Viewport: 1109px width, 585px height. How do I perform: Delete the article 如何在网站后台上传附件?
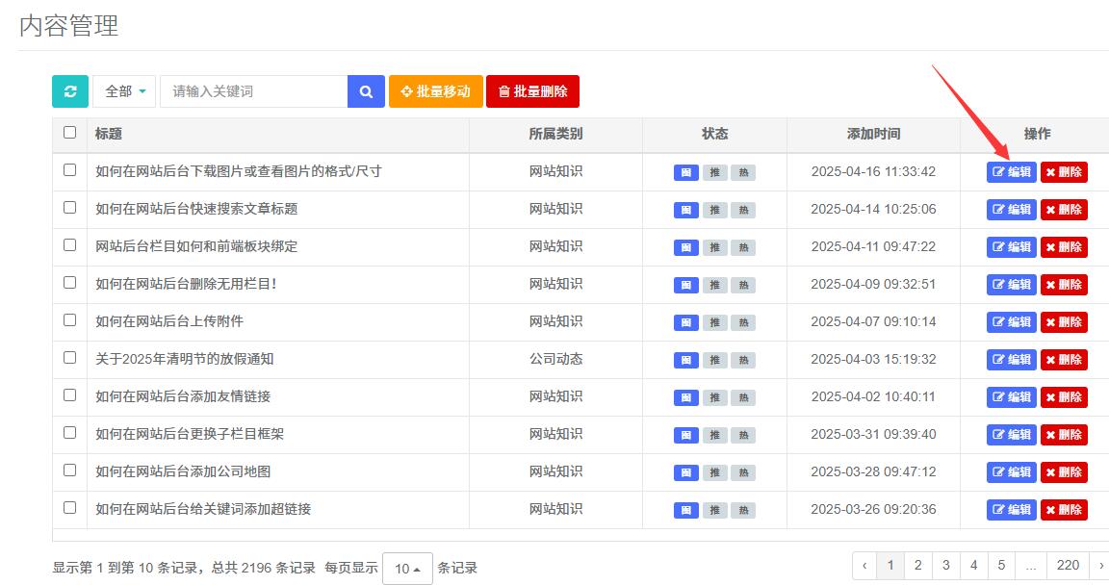(x=1064, y=322)
